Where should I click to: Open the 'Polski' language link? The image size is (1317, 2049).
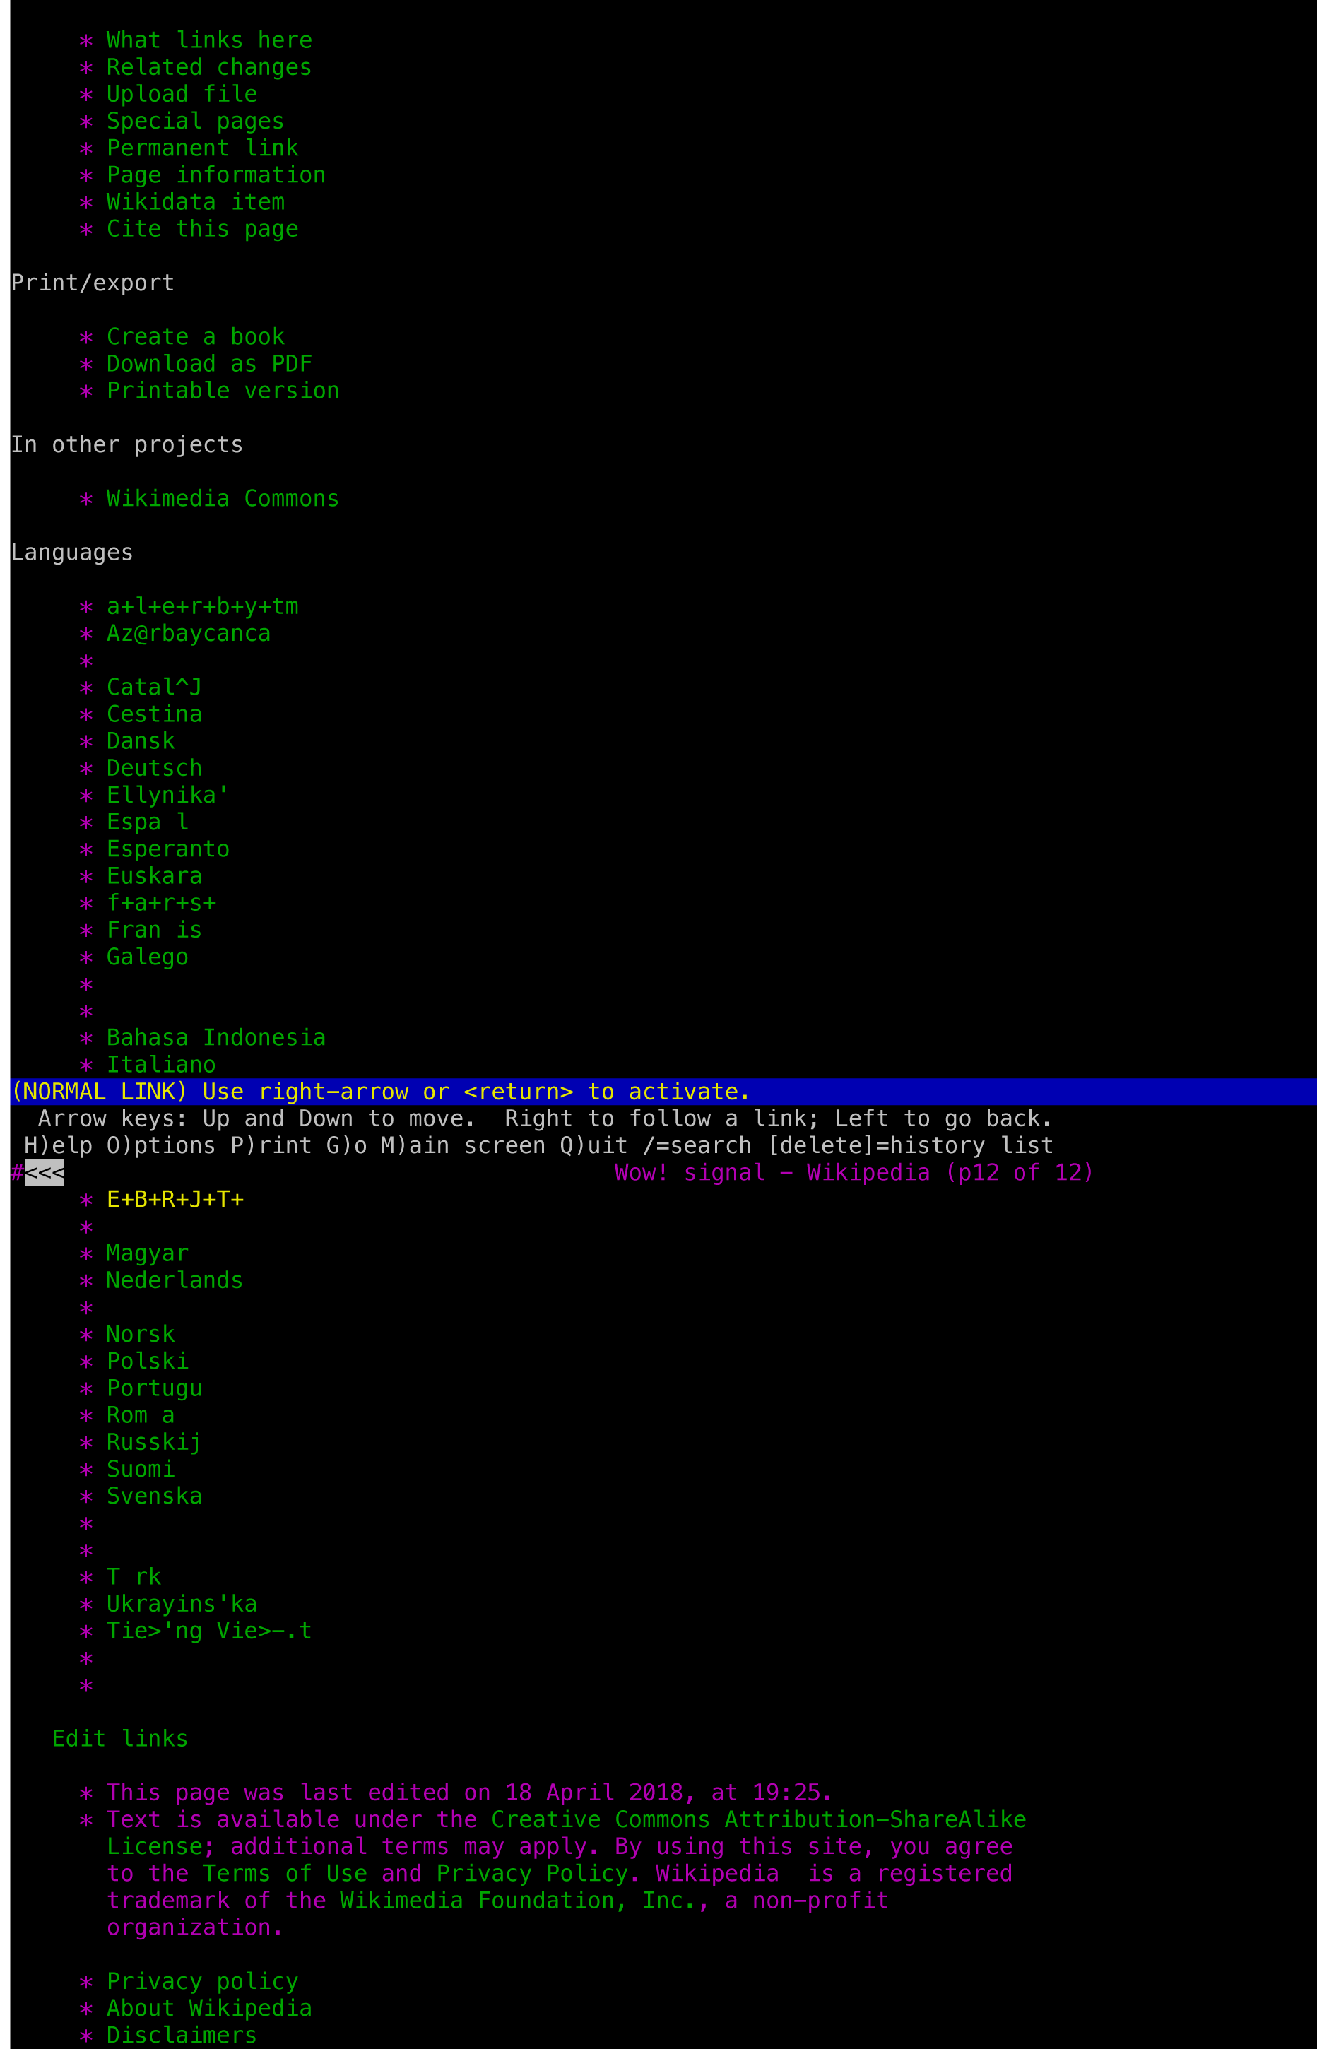click(148, 1362)
